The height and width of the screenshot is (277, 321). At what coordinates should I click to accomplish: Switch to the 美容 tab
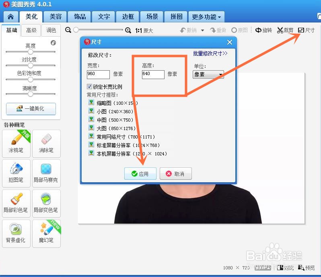click(x=56, y=17)
